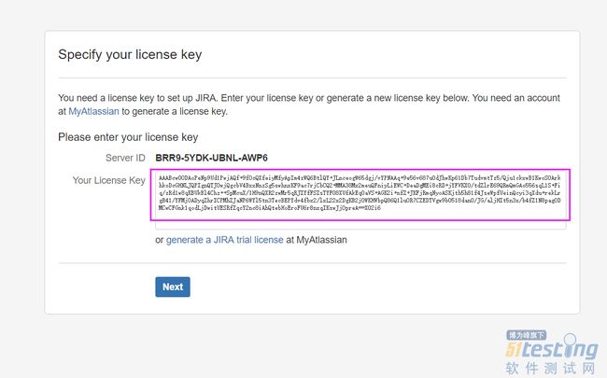Click the blue badge above 51testing logo
The image size is (607, 378).
[x=526, y=335]
